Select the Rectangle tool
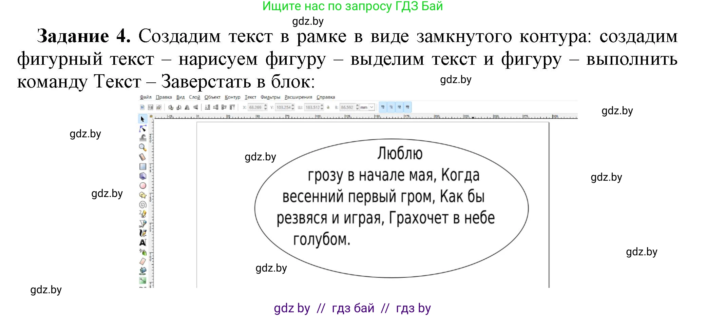This screenshot has height=316, width=706. coord(142,167)
